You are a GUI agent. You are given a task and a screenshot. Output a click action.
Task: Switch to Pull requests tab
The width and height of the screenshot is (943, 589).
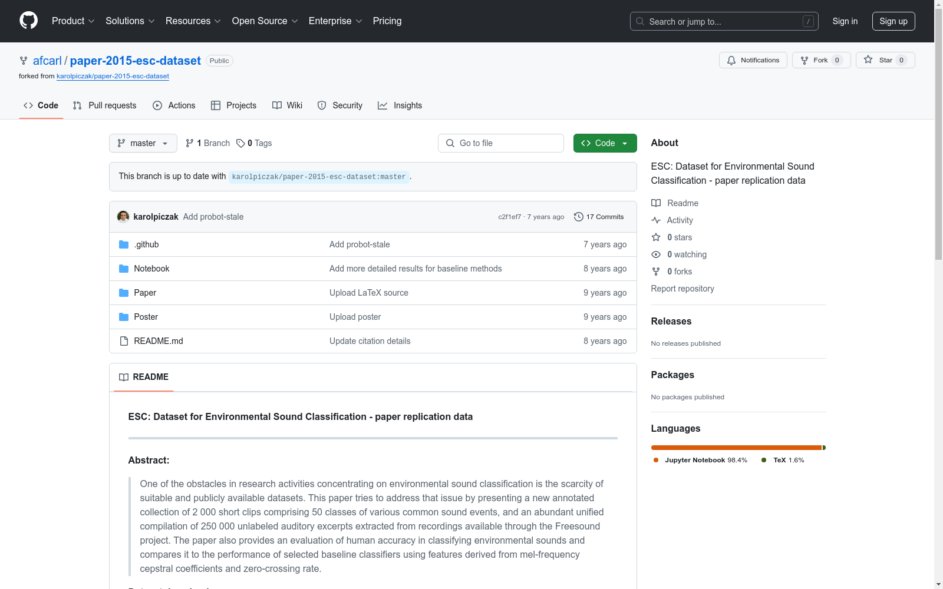[104, 105]
